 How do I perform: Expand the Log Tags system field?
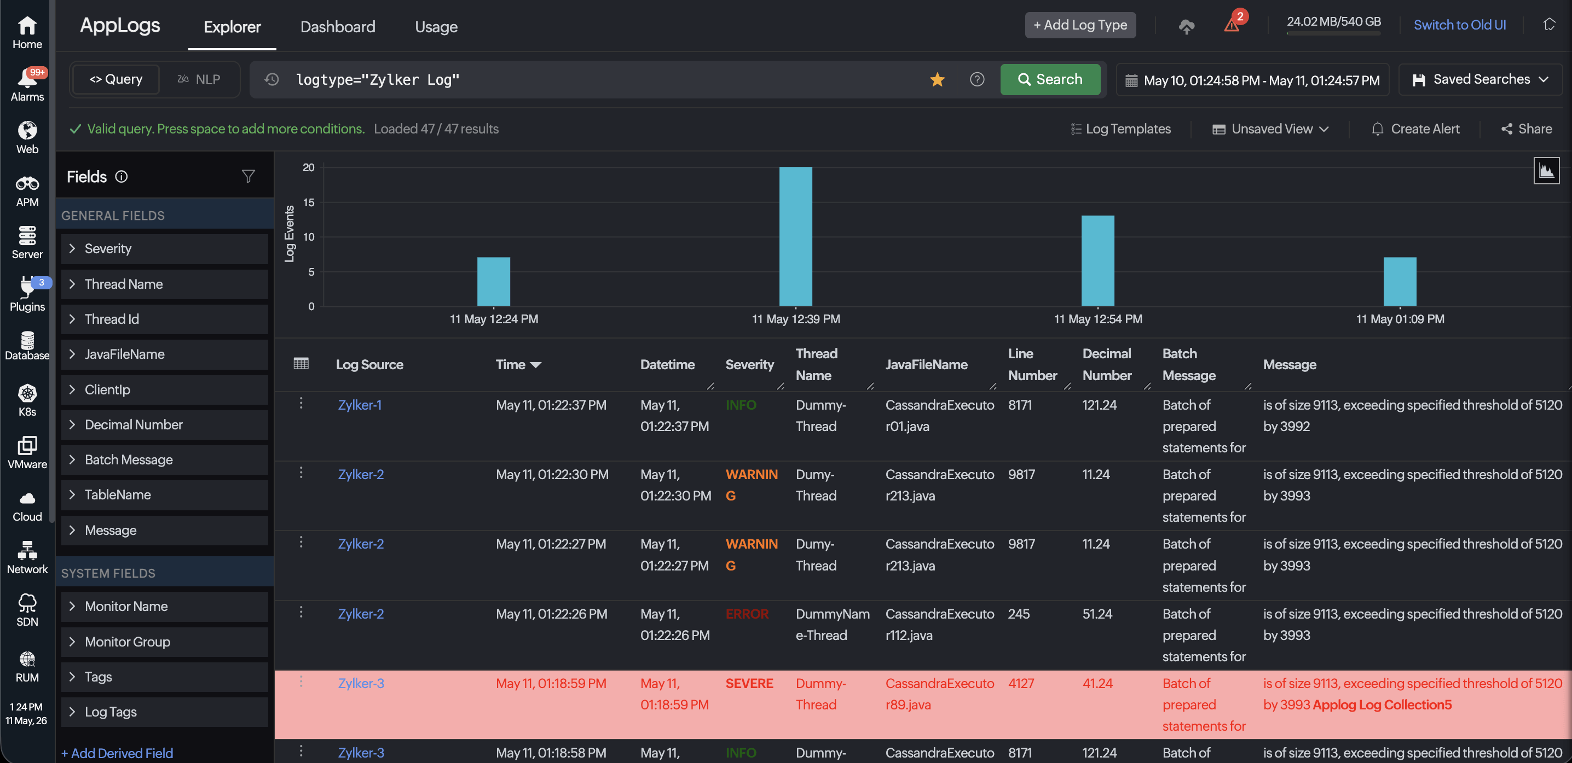pos(165,712)
